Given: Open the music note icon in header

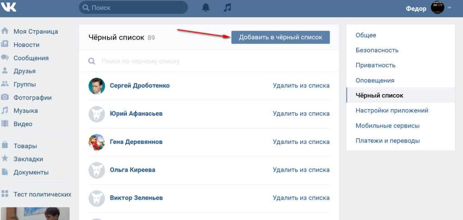Looking at the screenshot, I should pyautogui.click(x=227, y=7).
